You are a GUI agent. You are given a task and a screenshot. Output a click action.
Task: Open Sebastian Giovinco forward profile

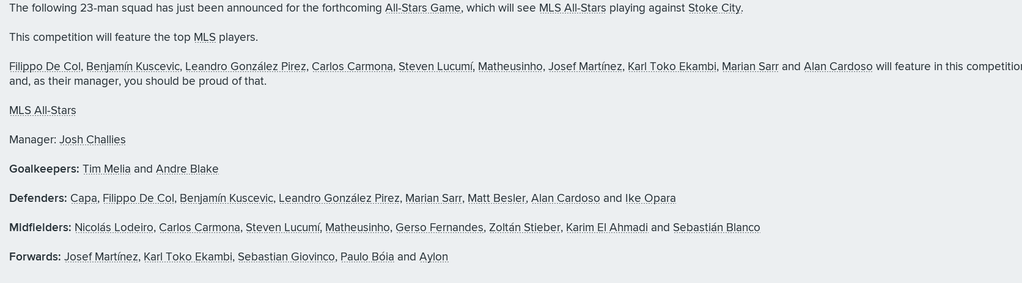tap(286, 257)
